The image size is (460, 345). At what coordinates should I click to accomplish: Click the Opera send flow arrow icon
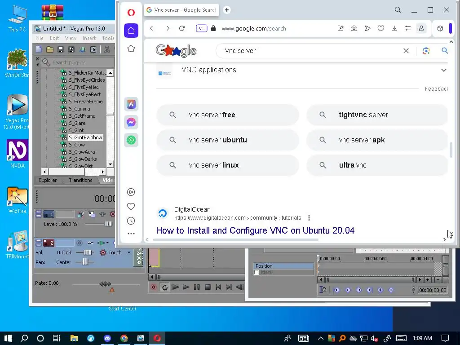point(367,28)
